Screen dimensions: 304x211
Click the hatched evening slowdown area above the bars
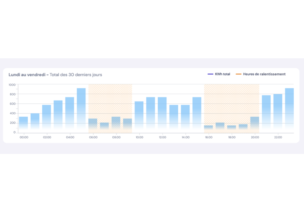coord(231,103)
